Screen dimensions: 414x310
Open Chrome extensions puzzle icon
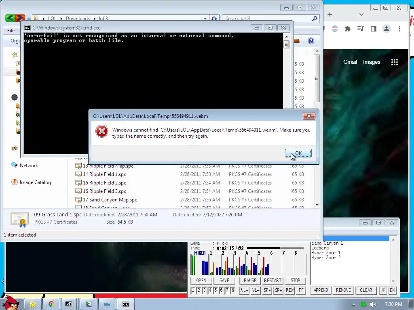click(347, 29)
